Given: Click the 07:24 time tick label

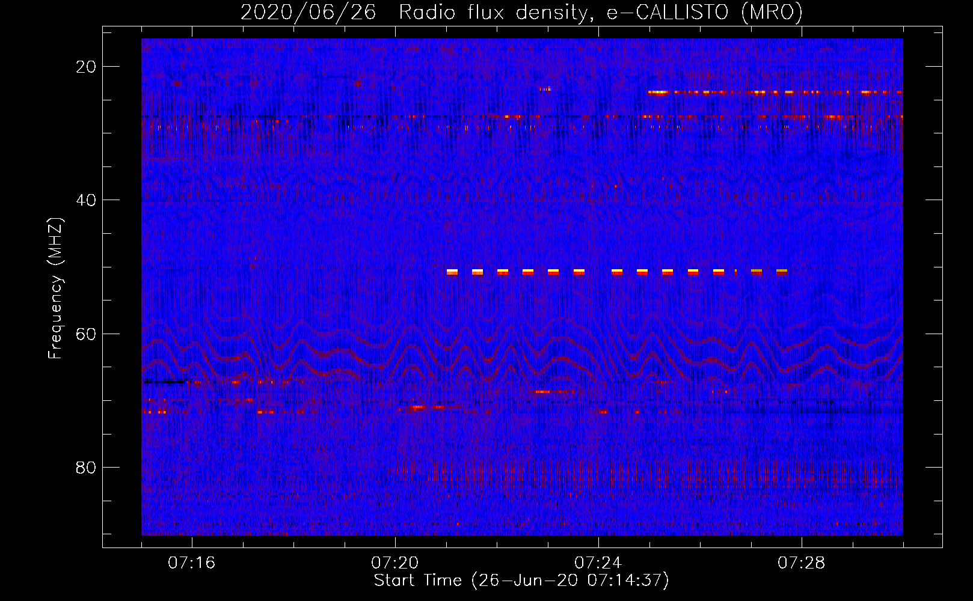Looking at the screenshot, I should (x=598, y=563).
